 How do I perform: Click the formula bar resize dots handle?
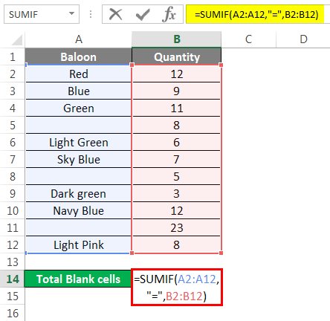(x=91, y=14)
